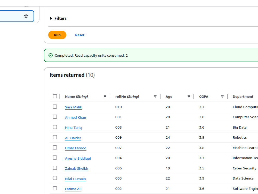
Task: Select the Zainab Sheikh row checkbox
Action: 55,168
